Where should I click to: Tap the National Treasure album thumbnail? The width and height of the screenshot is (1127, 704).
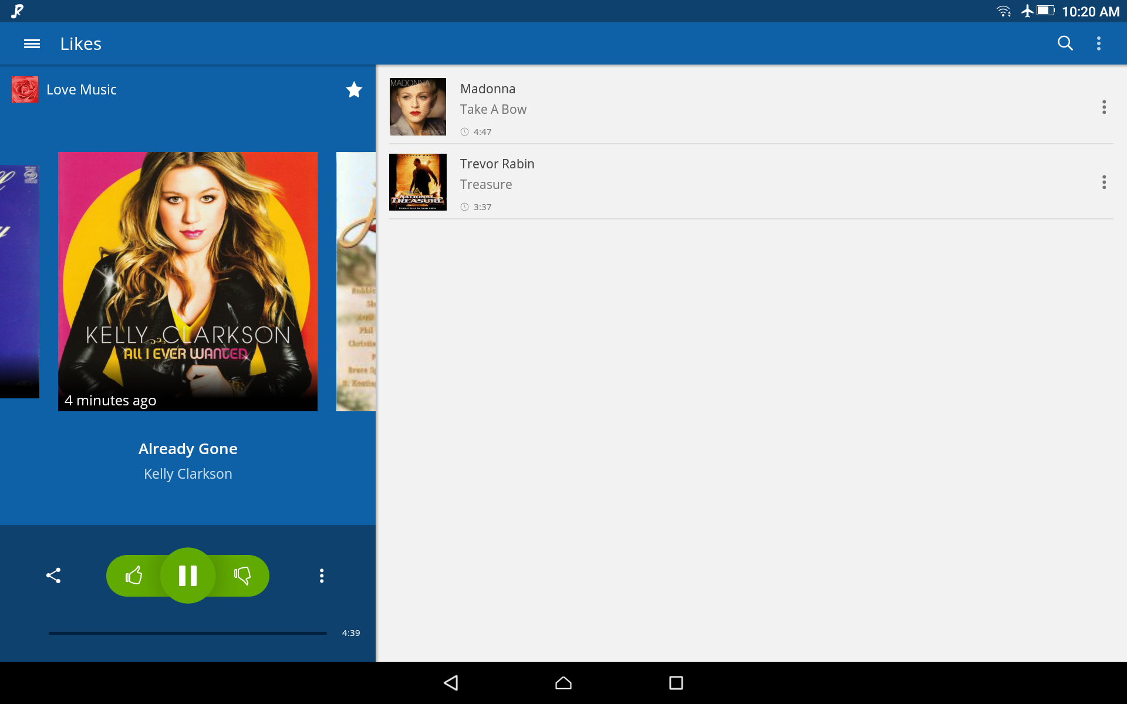coord(418,182)
